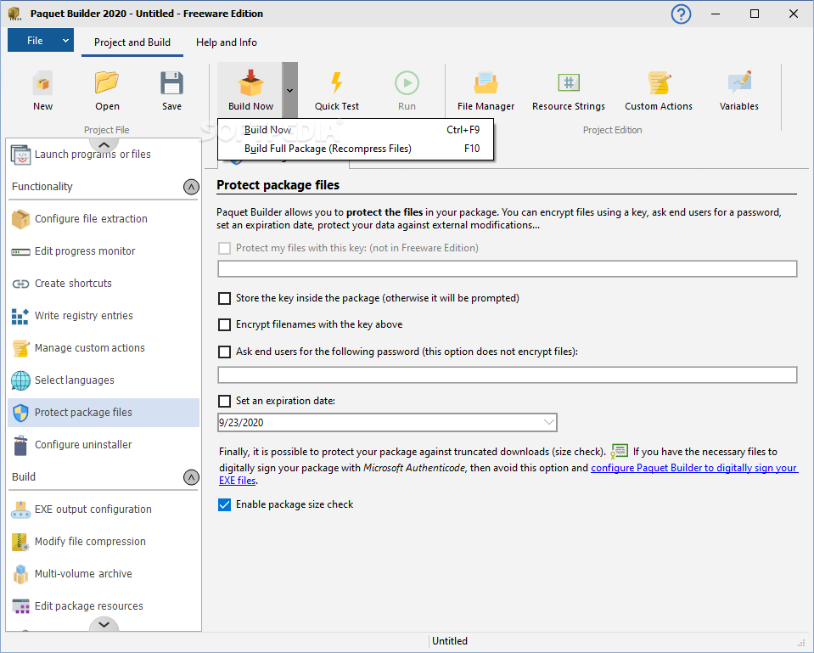
Task: Open Select languages page
Action: pyautogui.click(x=104, y=380)
